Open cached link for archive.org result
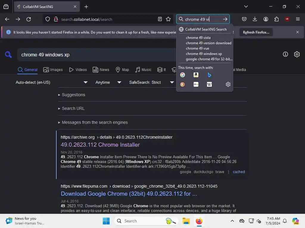305x228 pixels. coord(239,172)
